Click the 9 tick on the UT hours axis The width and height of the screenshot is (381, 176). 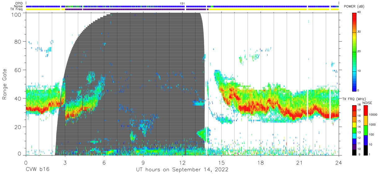pos(143,162)
